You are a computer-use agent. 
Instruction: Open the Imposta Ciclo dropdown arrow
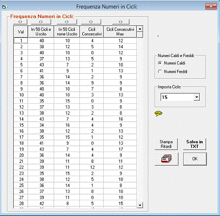196,97
